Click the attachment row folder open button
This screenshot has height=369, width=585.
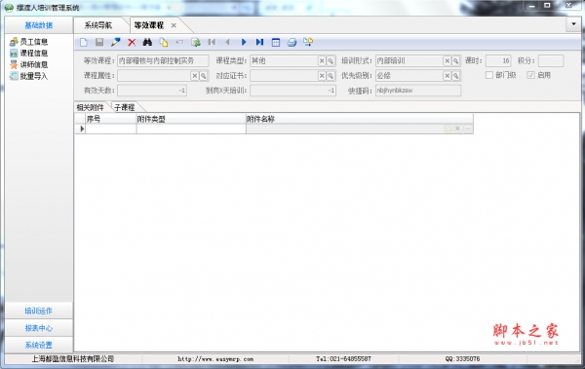[x=448, y=129]
